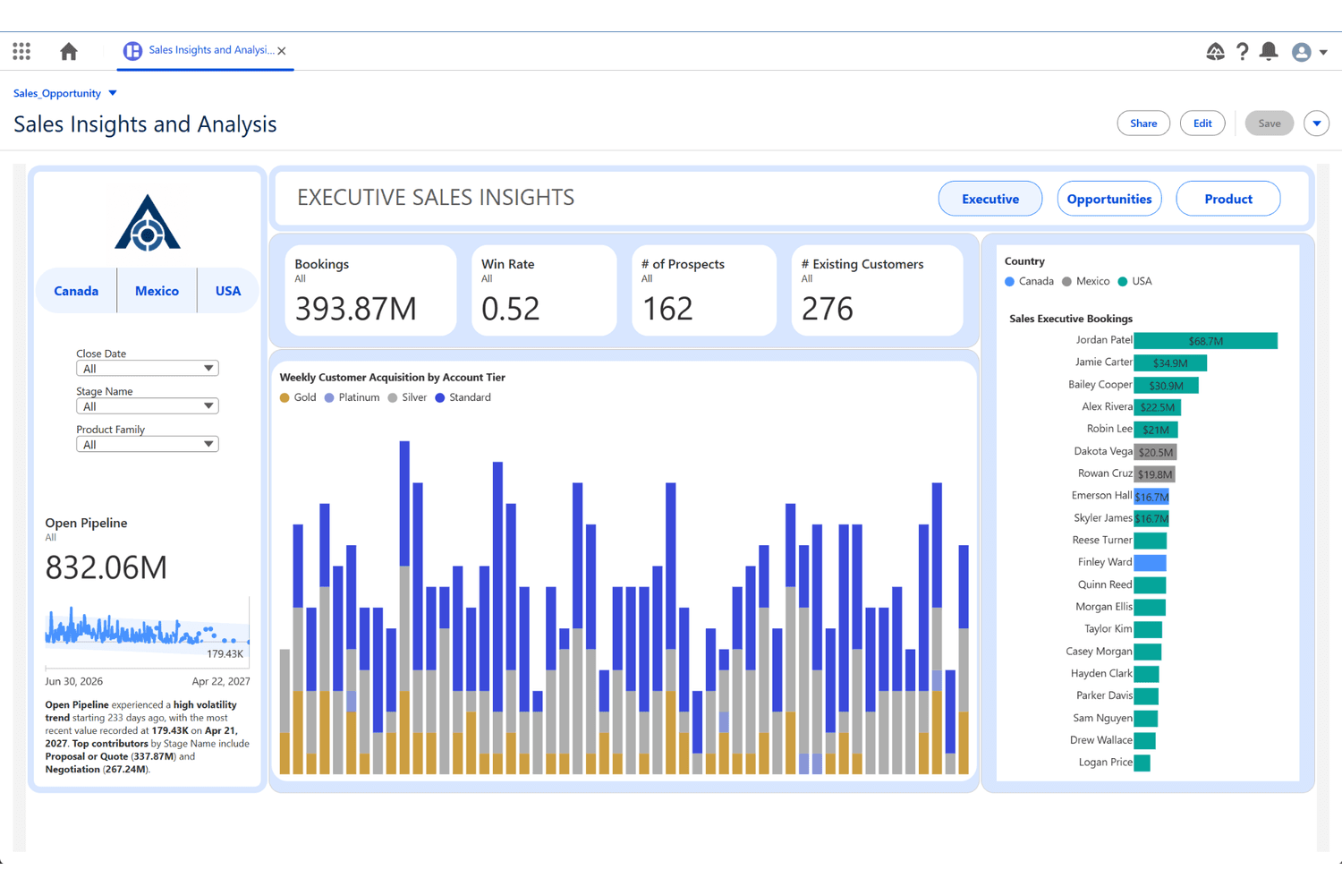Screen dimensions: 1342x895
Task: Toggle Mexico in Country legend
Action: 1085,281
